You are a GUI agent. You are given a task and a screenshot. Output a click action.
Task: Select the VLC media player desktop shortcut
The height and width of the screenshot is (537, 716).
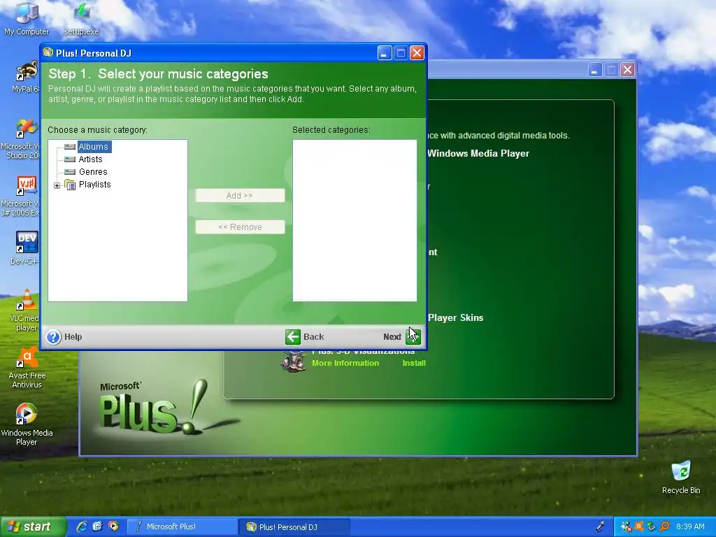[x=26, y=310]
